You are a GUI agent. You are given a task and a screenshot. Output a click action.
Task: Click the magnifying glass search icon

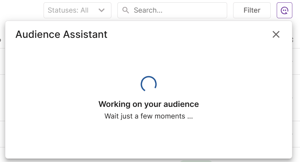(125, 10)
